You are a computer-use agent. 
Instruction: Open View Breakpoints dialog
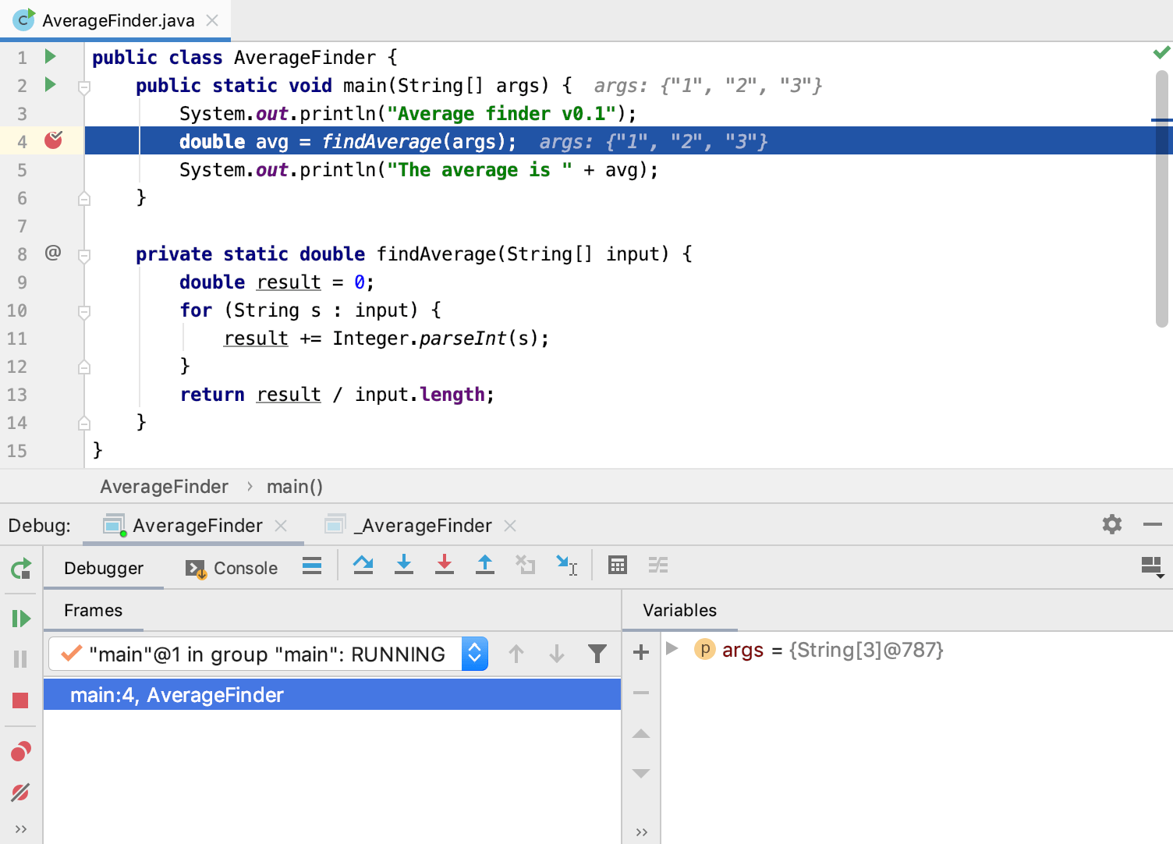[x=21, y=751]
